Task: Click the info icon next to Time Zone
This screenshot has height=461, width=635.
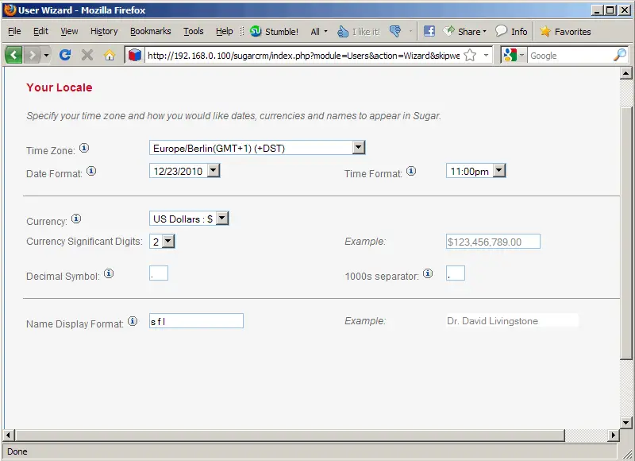Action: [84, 148]
